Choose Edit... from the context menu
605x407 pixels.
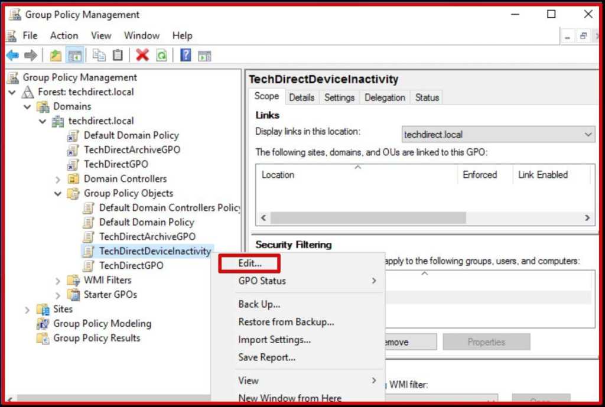point(249,263)
